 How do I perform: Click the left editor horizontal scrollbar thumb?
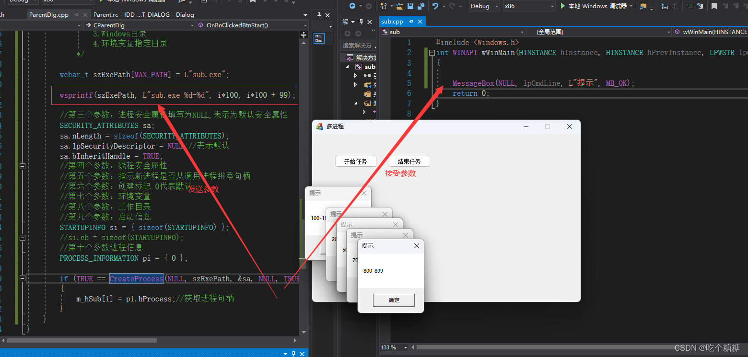click(x=82, y=340)
